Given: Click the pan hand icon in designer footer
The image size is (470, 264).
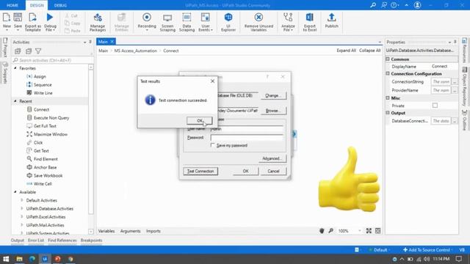Looking at the screenshot, I should [322, 231].
